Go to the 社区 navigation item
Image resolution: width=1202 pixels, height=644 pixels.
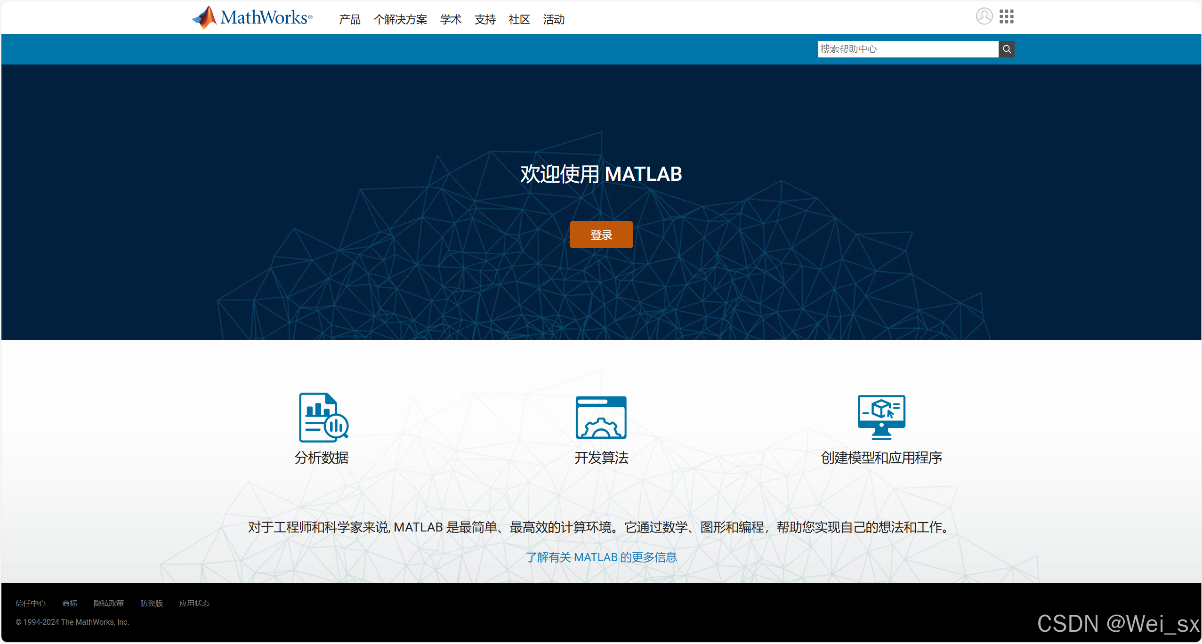(519, 19)
